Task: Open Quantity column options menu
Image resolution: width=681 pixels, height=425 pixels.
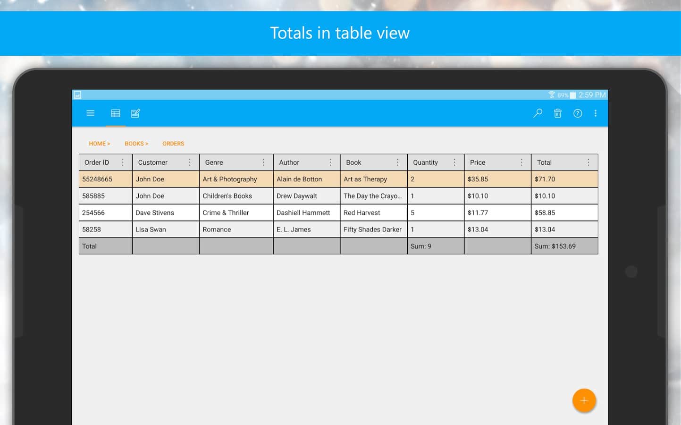Action: click(x=454, y=162)
